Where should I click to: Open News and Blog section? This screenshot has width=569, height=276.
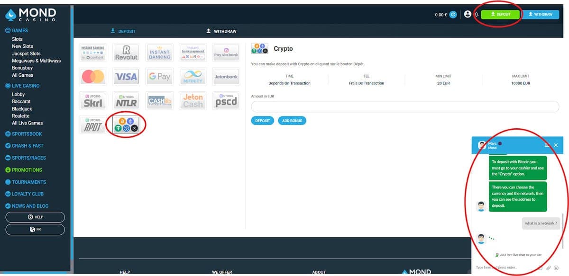[x=27, y=206]
